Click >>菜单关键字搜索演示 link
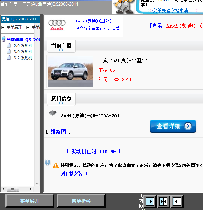 (170, 10)
